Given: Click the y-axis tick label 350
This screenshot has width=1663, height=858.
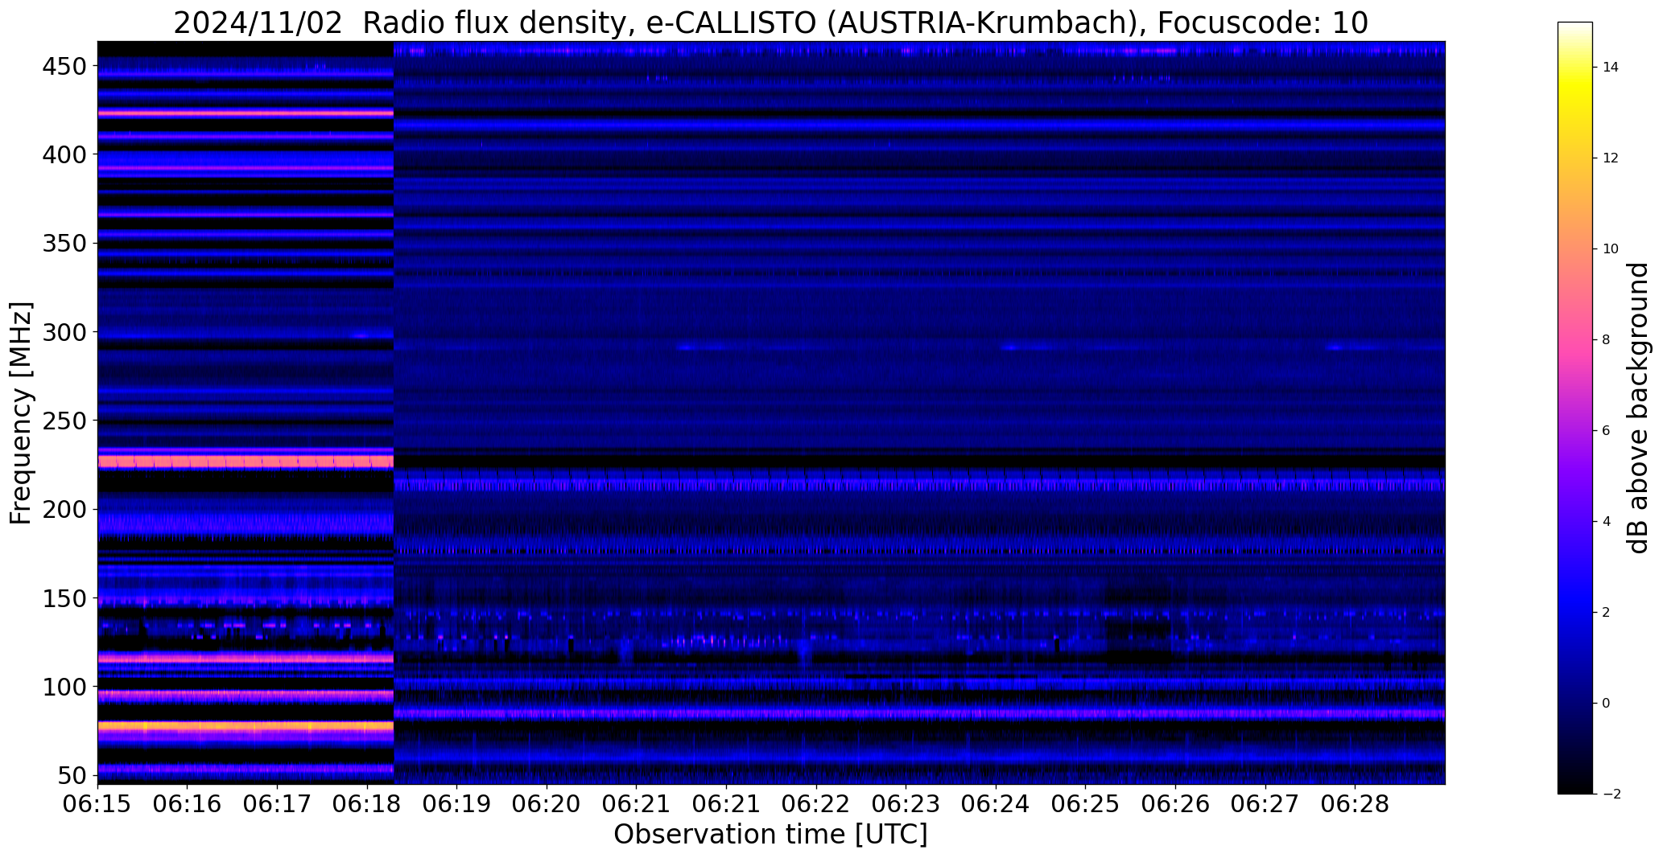Looking at the screenshot, I should coord(64,243).
